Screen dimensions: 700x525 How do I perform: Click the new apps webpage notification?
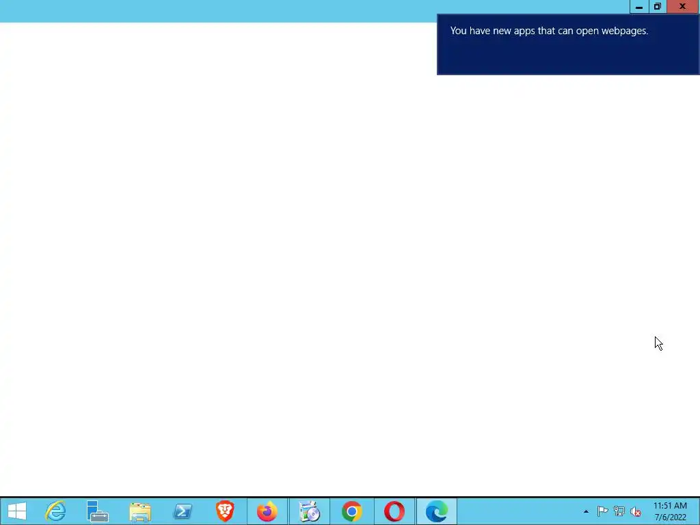(x=568, y=44)
